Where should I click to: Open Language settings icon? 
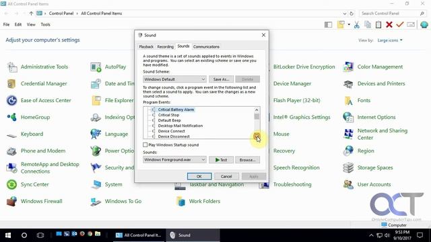[x=96, y=134]
